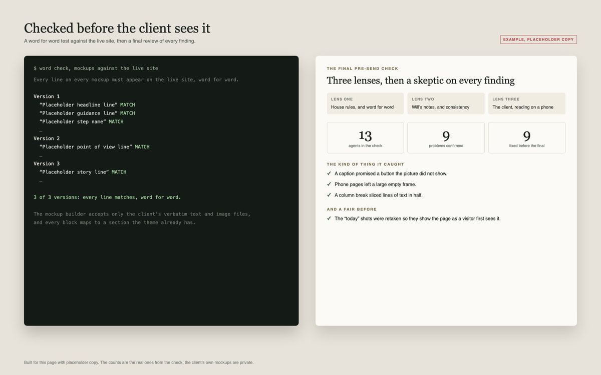Click the checkmark beside the "today" shots line

pos(329,218)
